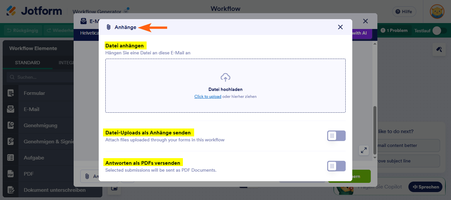This screenshot has height=200, width=451.
Task: Click the Dokument unterschreiben element icon
Action: click(x=11, y=190)
